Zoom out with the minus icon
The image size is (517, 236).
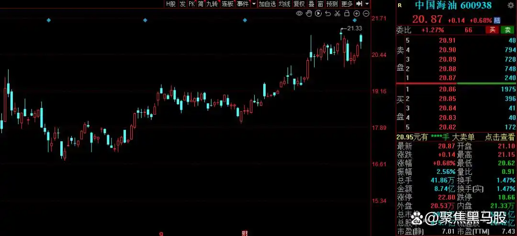pyautogui.click(x=365, y=13)
